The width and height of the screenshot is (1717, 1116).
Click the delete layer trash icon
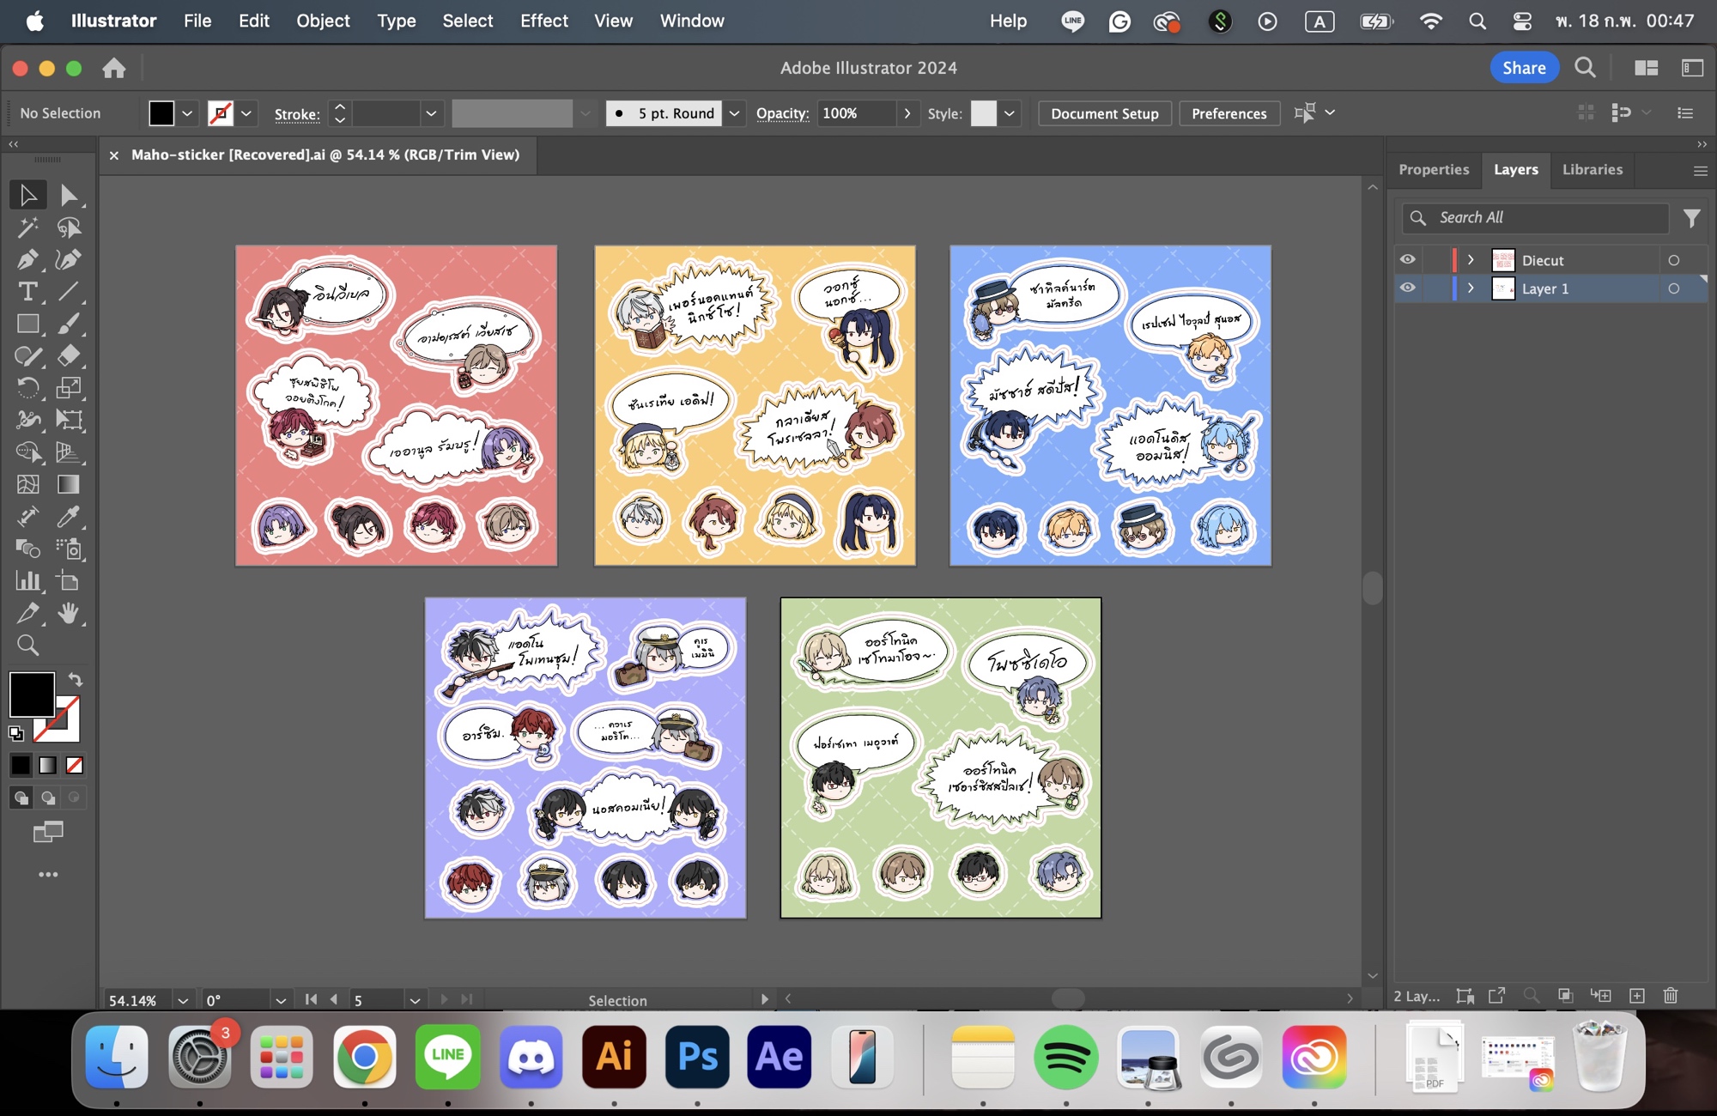[x=1671, y=996]
